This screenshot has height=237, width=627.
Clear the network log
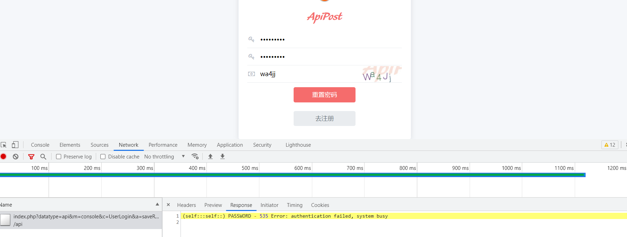(16, 156)
